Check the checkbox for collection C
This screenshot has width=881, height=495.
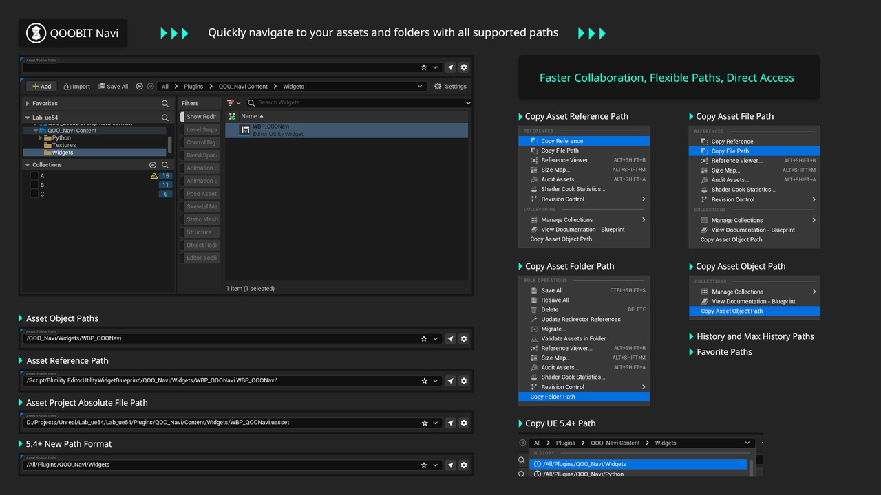tap(34, 195)
